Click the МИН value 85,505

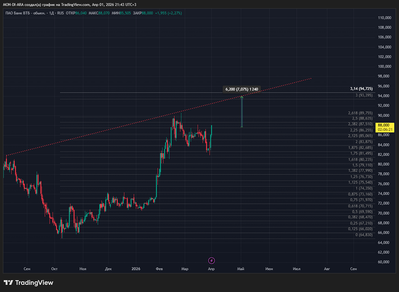point(125,13)
